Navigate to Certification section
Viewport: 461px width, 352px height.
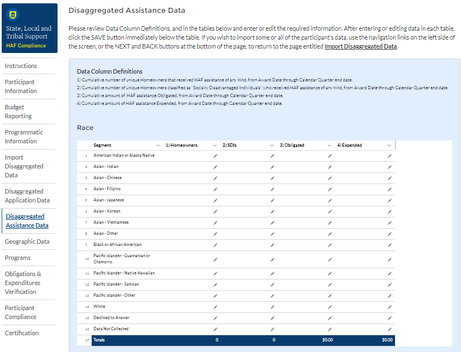pos(22,333)
